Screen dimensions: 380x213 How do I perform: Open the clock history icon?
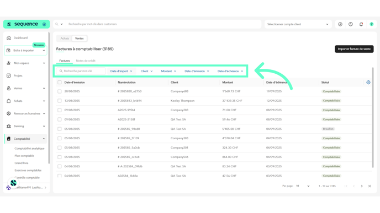click(x=351, y=24)
